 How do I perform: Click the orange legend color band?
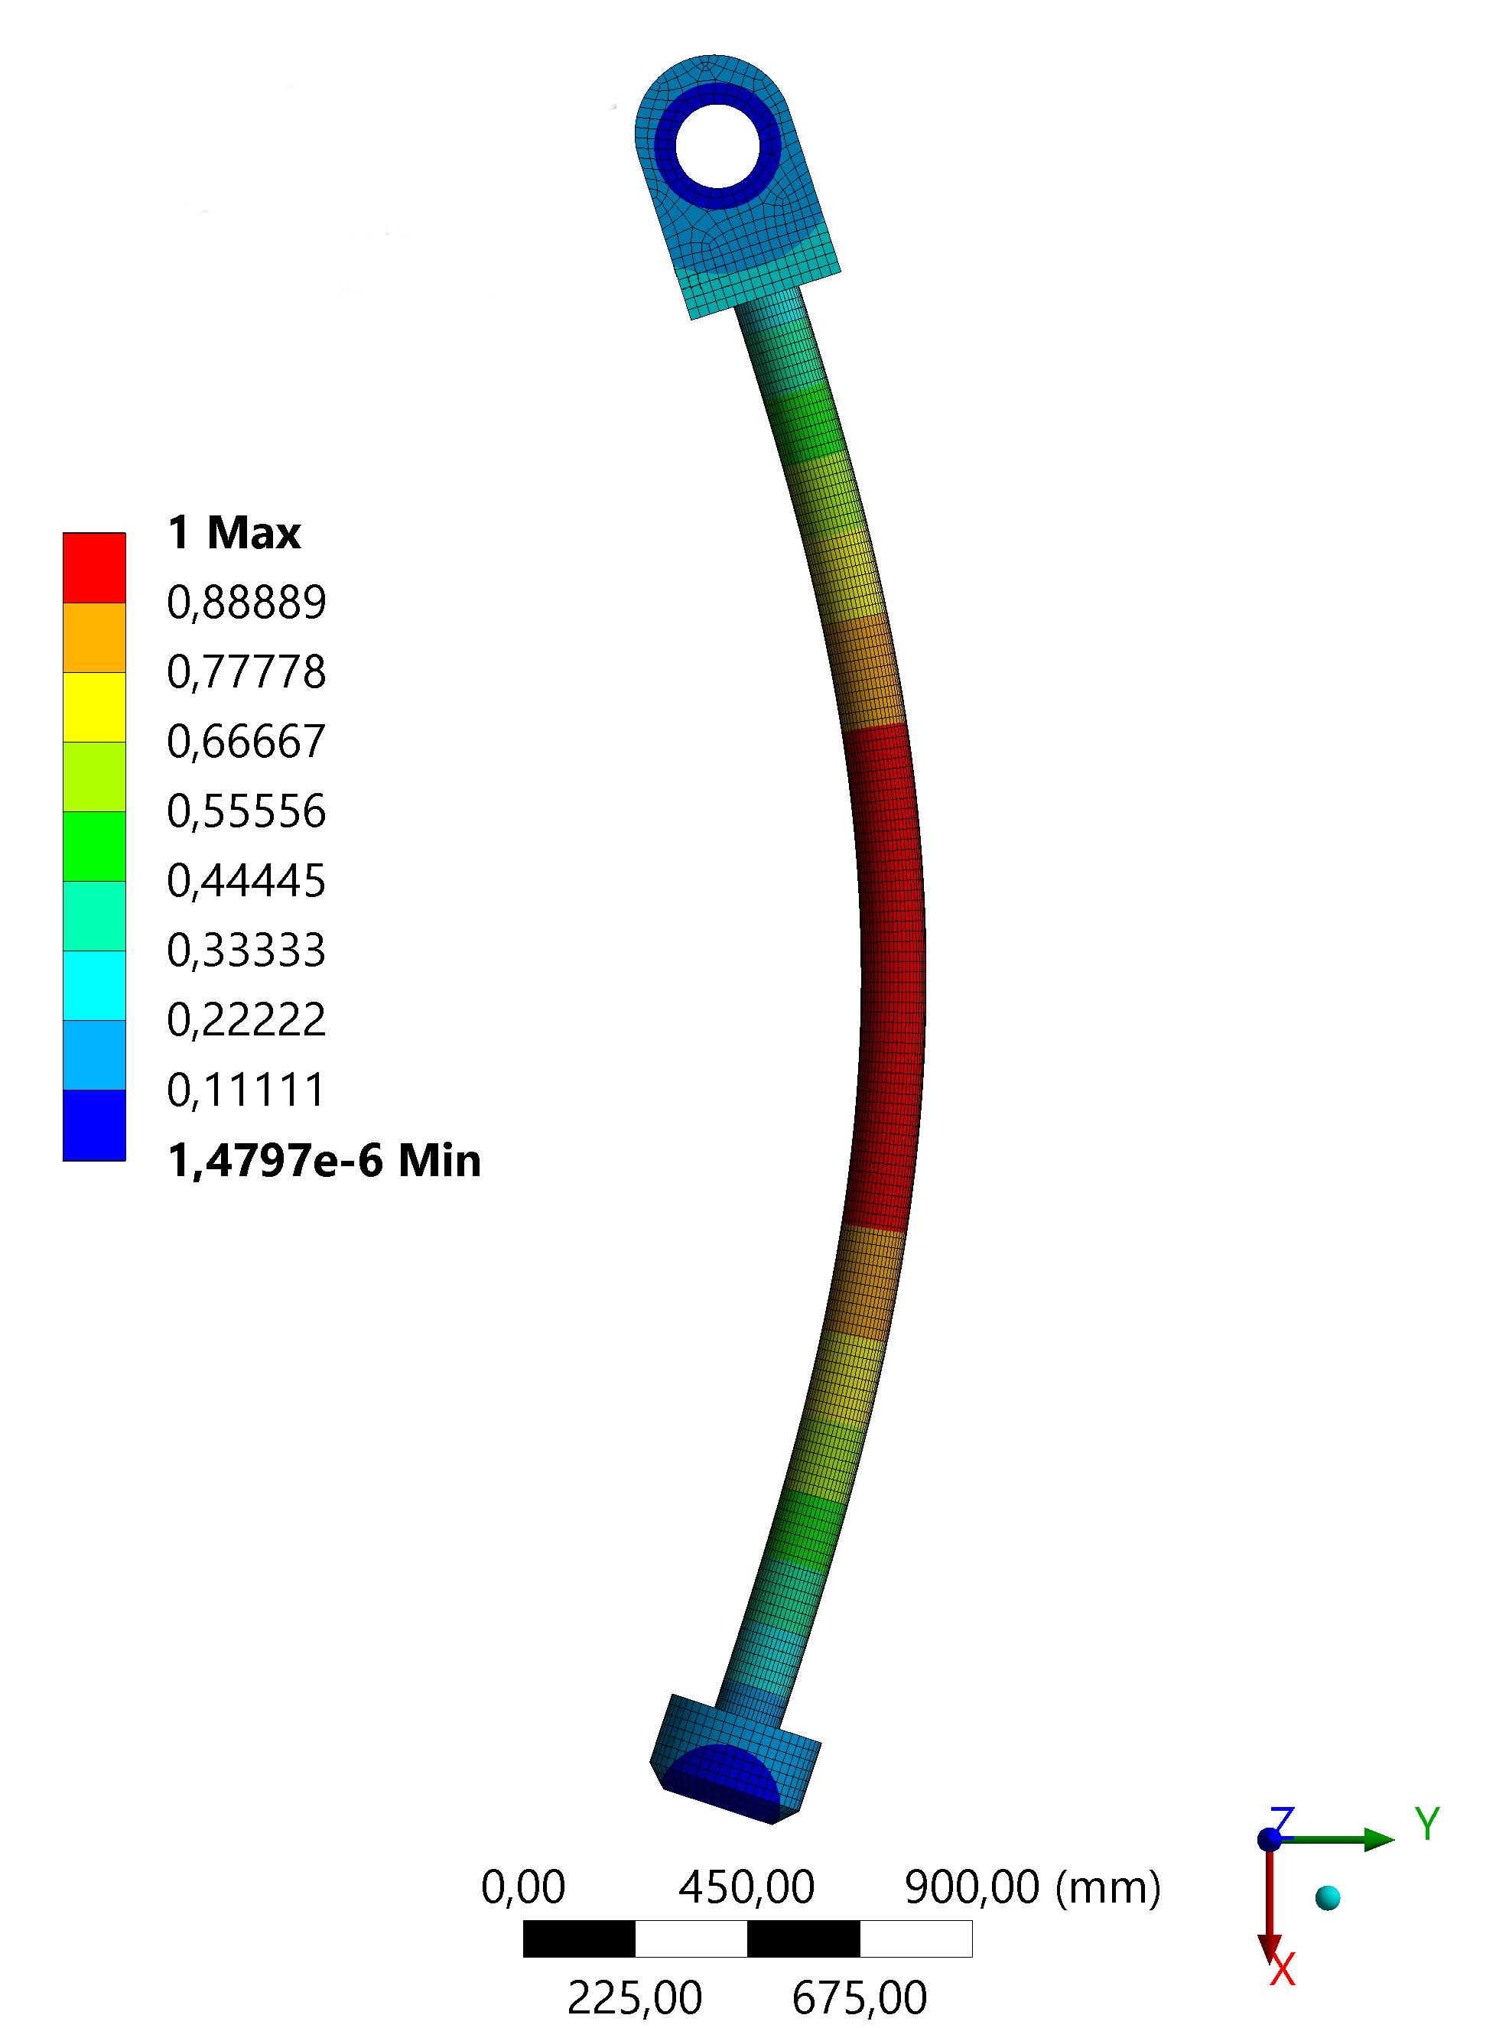pyautogui.click(x=93, y=637)
